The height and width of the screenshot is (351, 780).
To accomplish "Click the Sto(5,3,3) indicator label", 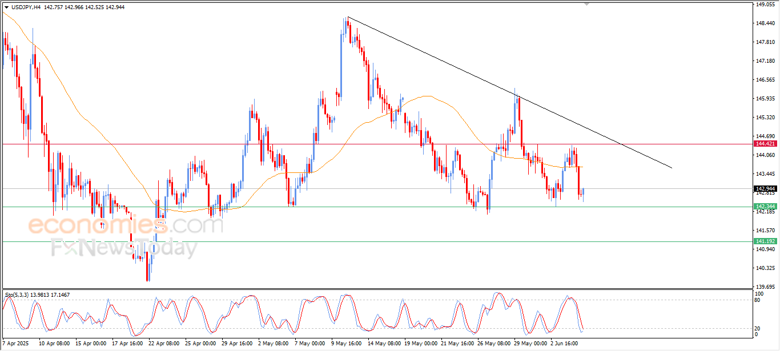I will coord(15,294).
